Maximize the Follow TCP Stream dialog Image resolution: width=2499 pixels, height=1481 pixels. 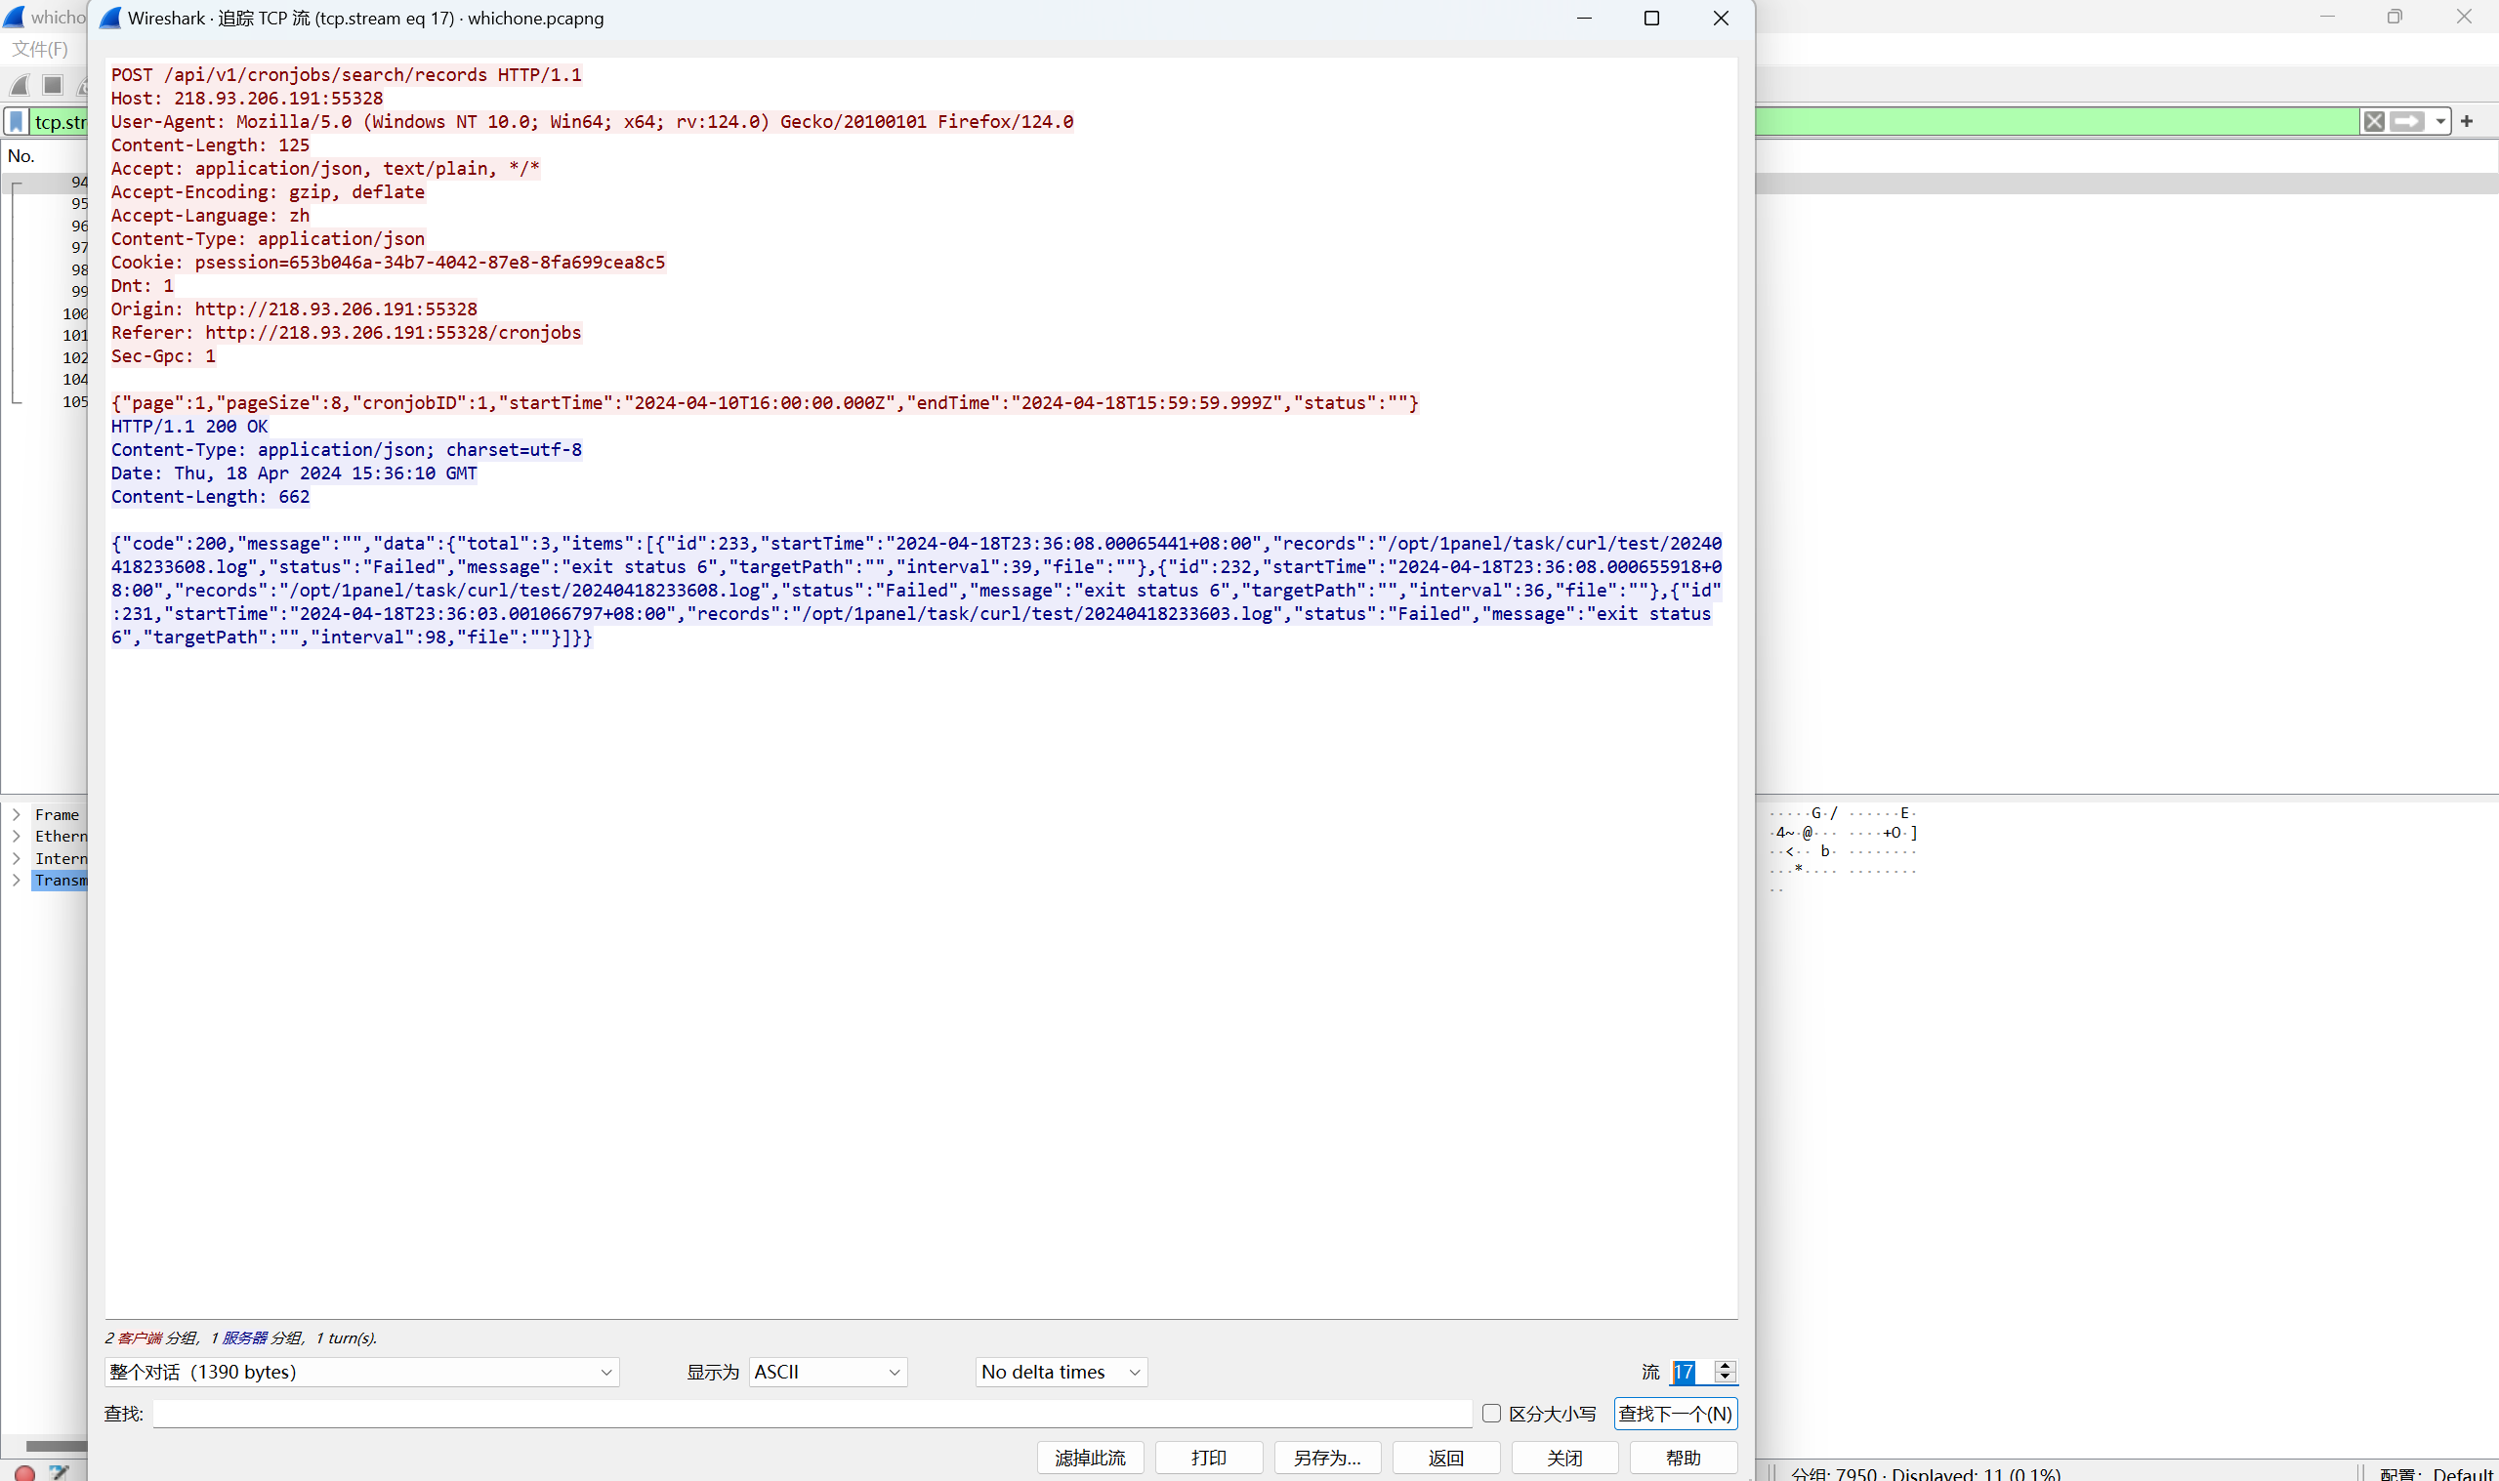1651,18
